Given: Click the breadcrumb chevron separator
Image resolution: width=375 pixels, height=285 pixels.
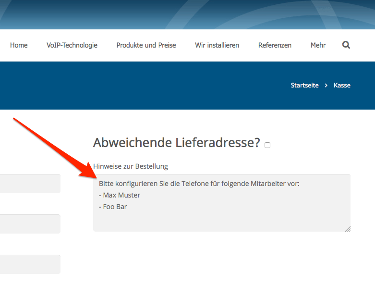Looking at the screenshot, I should click(326, 86).
